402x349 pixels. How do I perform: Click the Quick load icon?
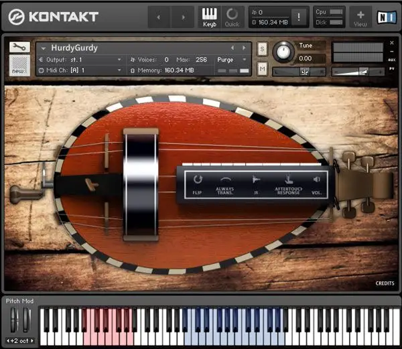click(x=232, y=16)
